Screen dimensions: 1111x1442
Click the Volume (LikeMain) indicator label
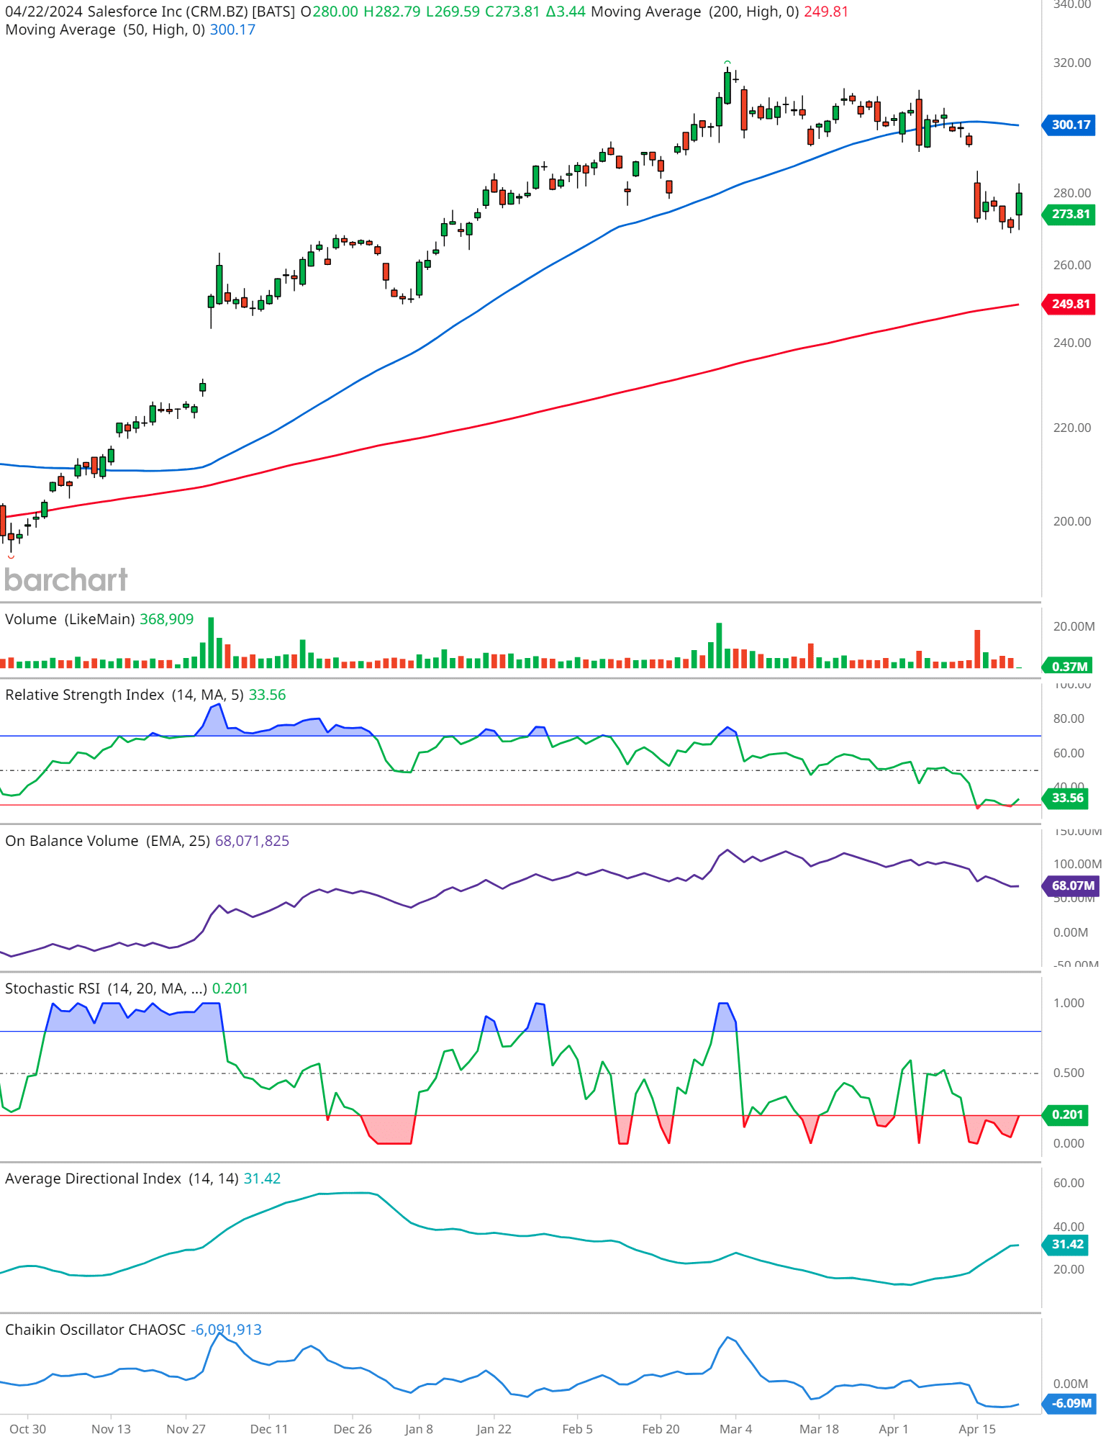70,619
